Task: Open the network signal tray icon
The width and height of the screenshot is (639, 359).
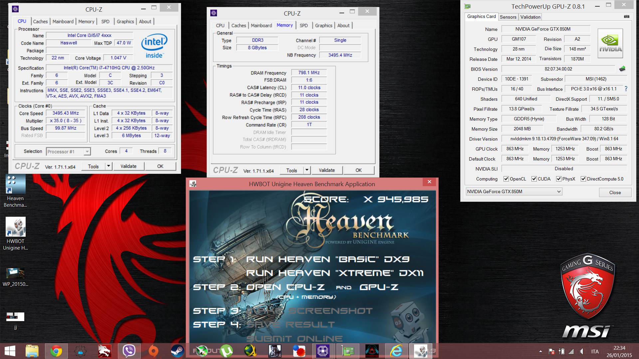Action: pyautogui.click(x=571, y=351)
